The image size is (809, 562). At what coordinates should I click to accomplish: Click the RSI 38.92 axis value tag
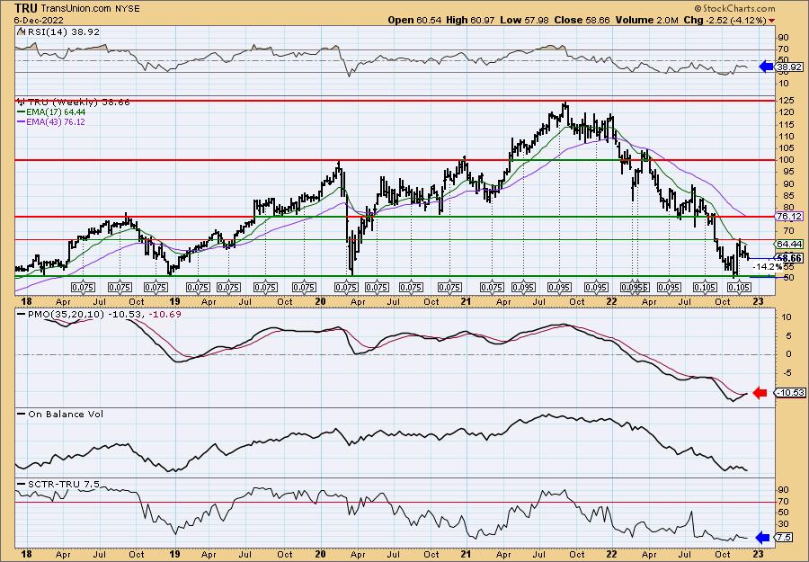point(789,67)
